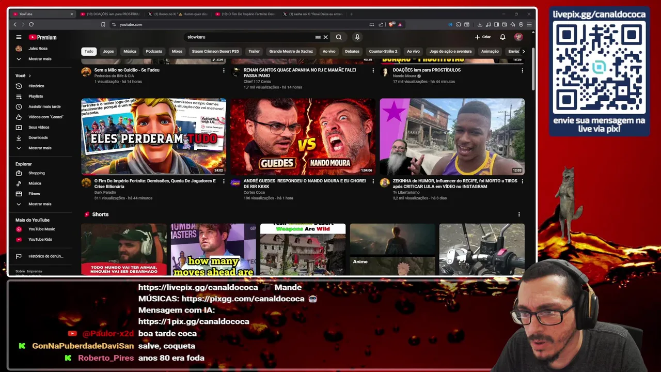Open Vídeos com "Gostei" in the sidebar

tap(45, 117)
